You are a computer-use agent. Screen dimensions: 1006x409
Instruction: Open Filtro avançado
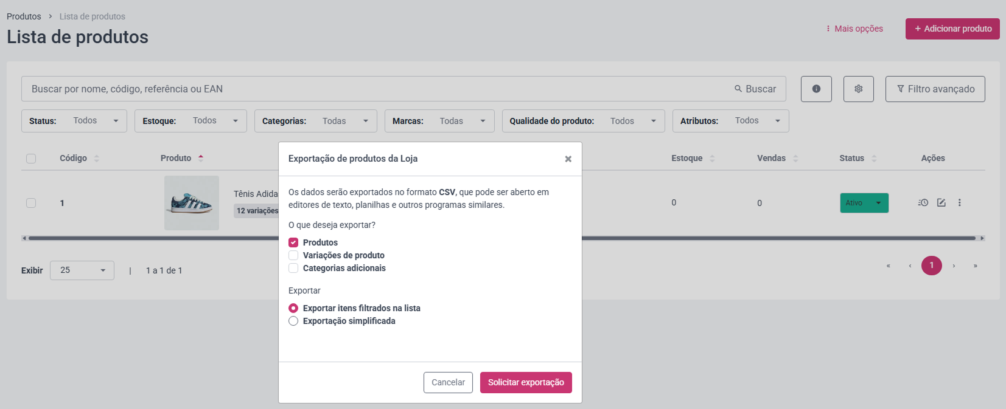[x=935, y=89]
